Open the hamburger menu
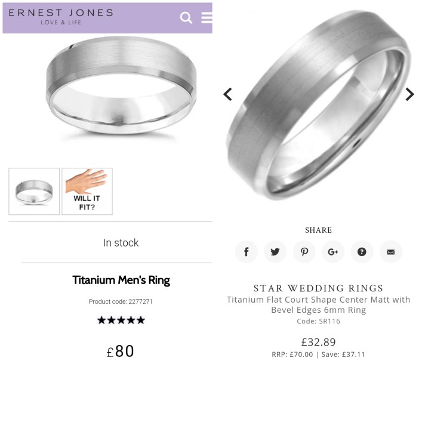The image size is (425, 425). pos(207,18)
